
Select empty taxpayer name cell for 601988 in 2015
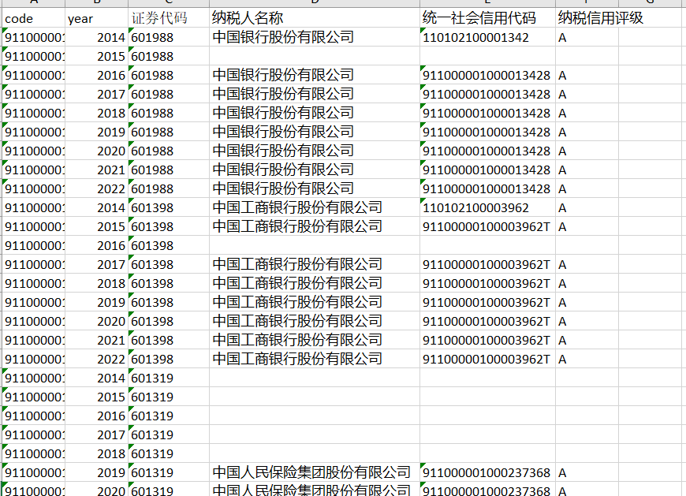(x=314, y=56)
